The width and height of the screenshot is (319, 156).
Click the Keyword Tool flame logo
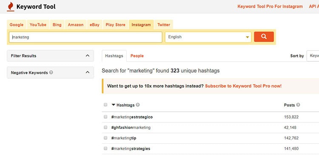[x=10, y=7]
